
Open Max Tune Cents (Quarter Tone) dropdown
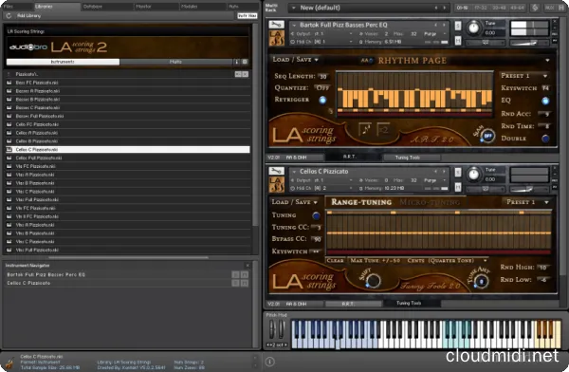(x=419, y=260)
